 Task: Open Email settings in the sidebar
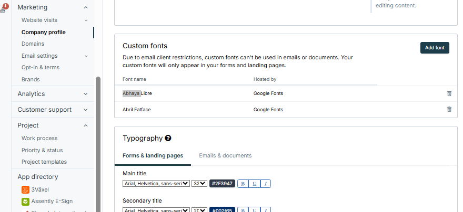(39, 56)
